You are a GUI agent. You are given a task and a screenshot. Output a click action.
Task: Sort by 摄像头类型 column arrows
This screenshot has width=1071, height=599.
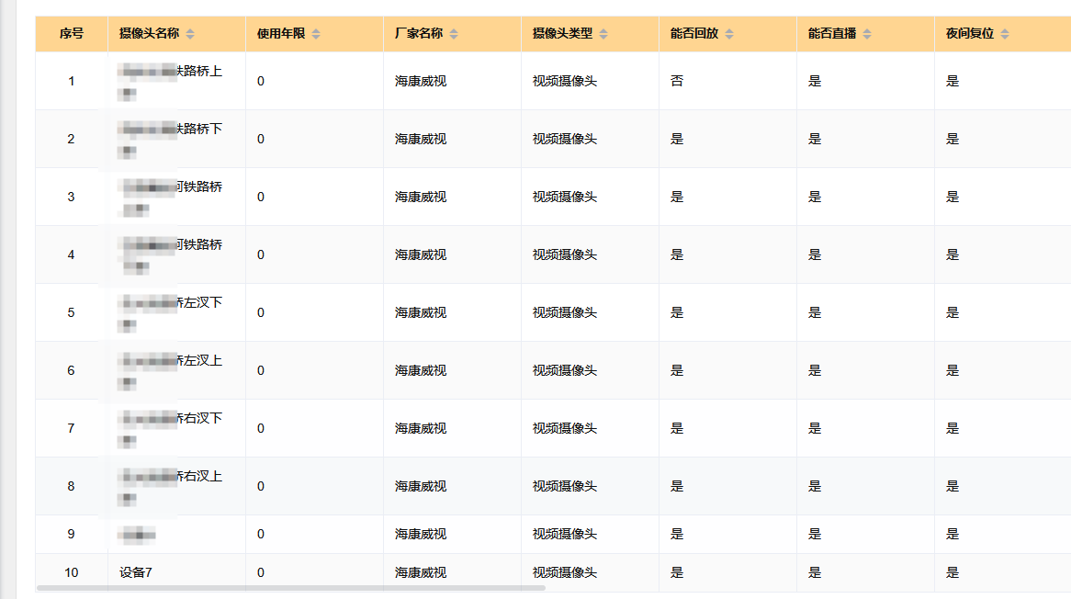click(603, 34)
